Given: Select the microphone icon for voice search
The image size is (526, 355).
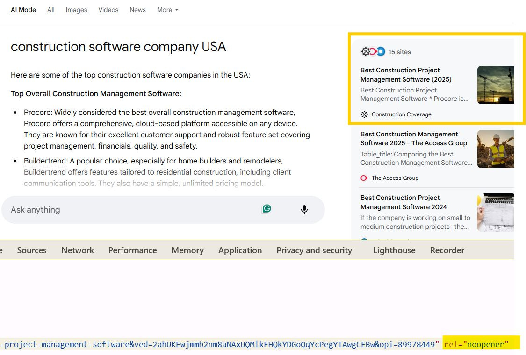Looking at the screenshot, I should 304,209.
